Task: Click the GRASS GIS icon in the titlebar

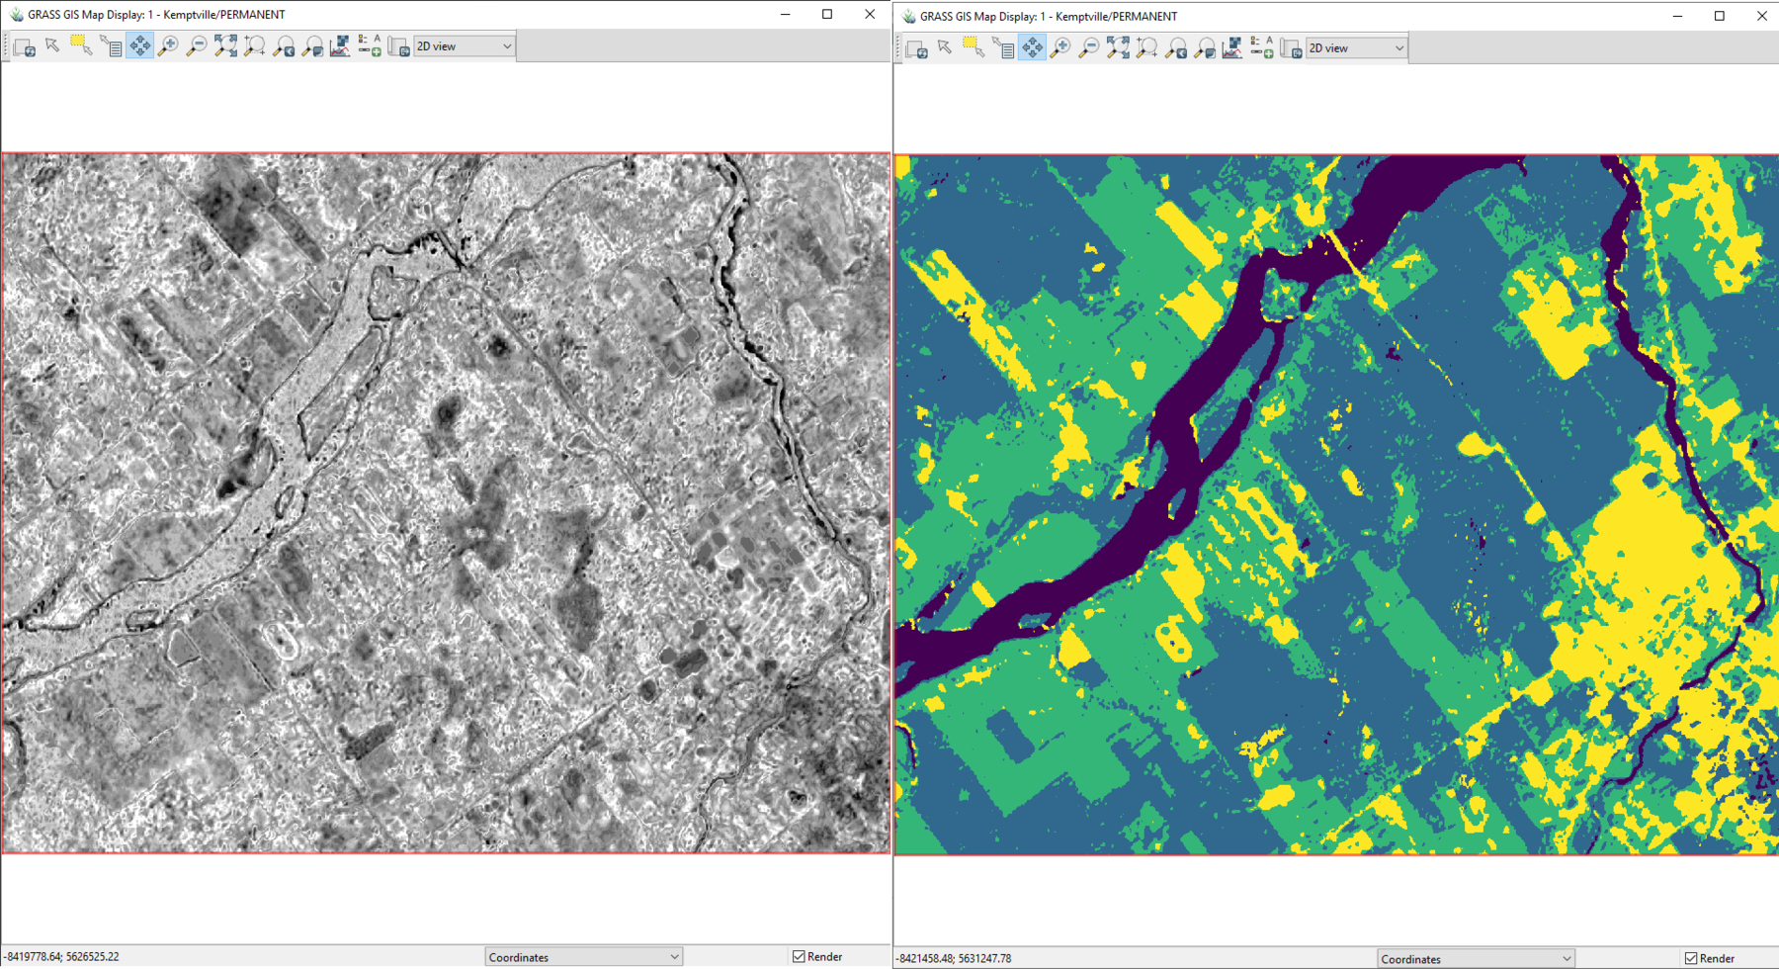Action: [x=14, y=14]
